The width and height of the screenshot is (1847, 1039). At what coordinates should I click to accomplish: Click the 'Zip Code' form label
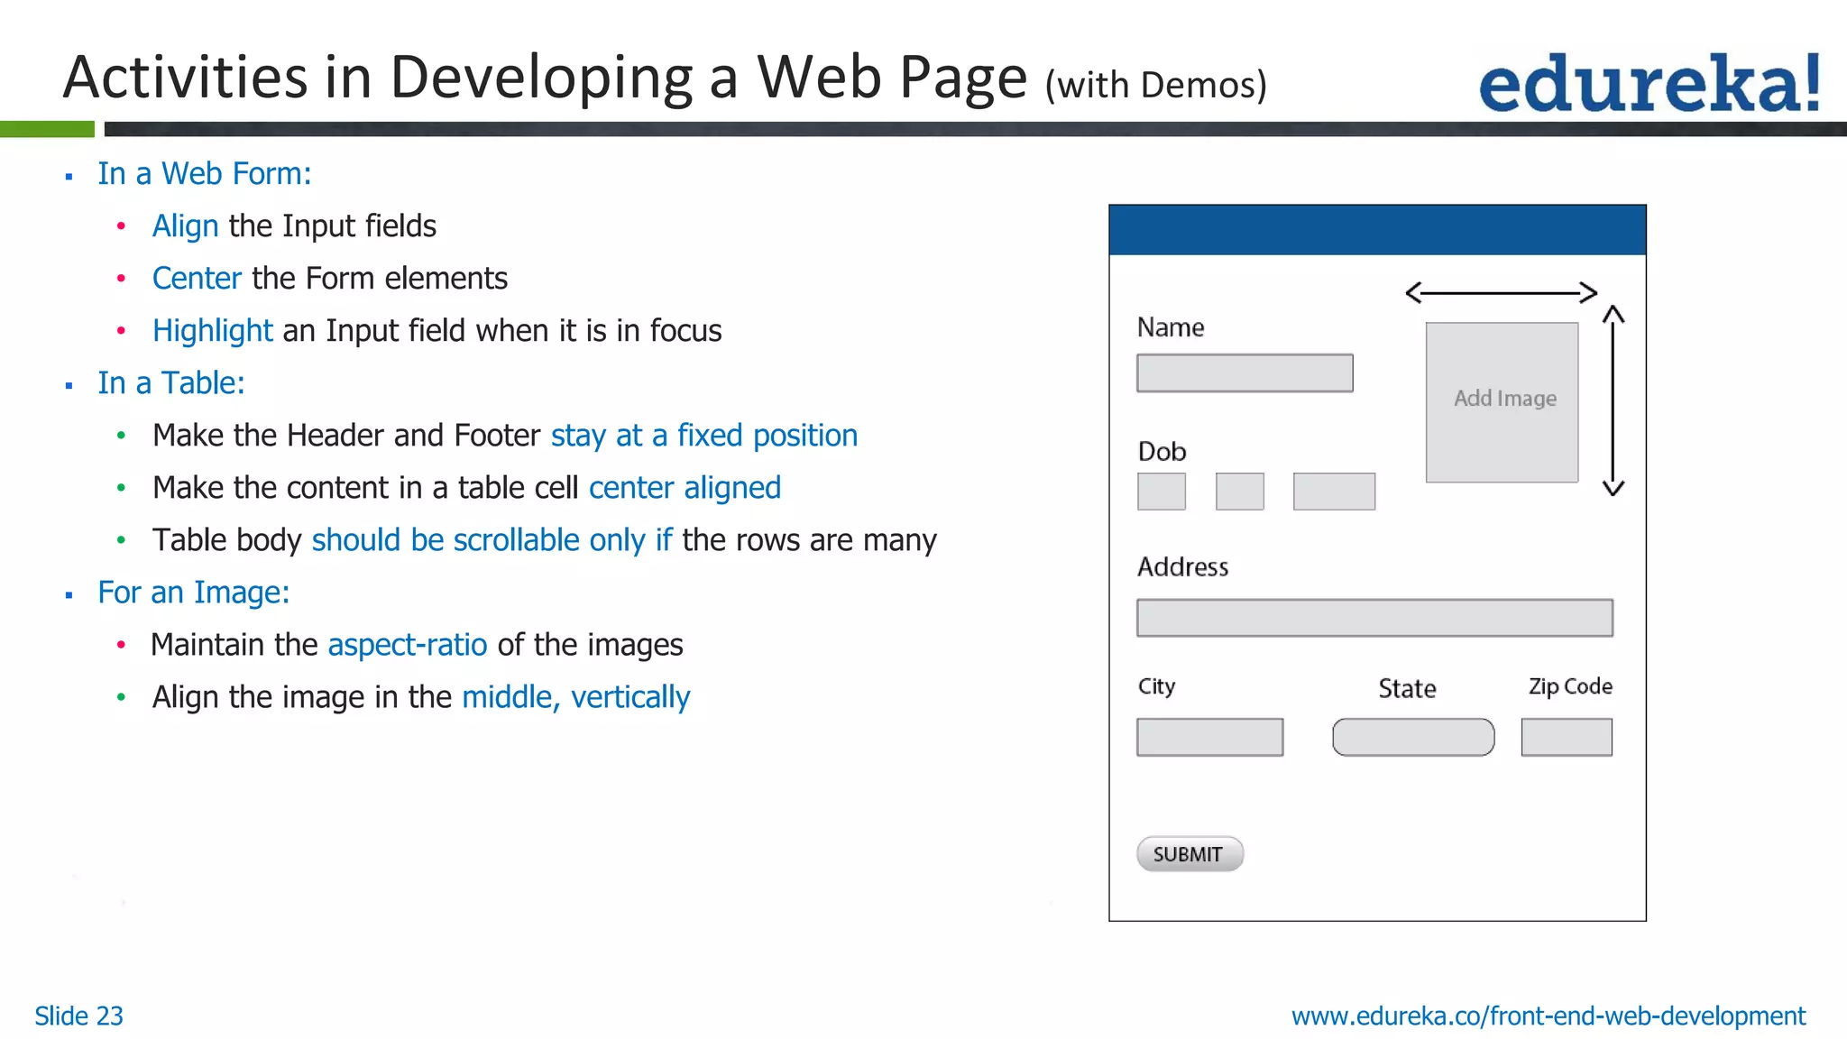click(x=1570, y=686)
